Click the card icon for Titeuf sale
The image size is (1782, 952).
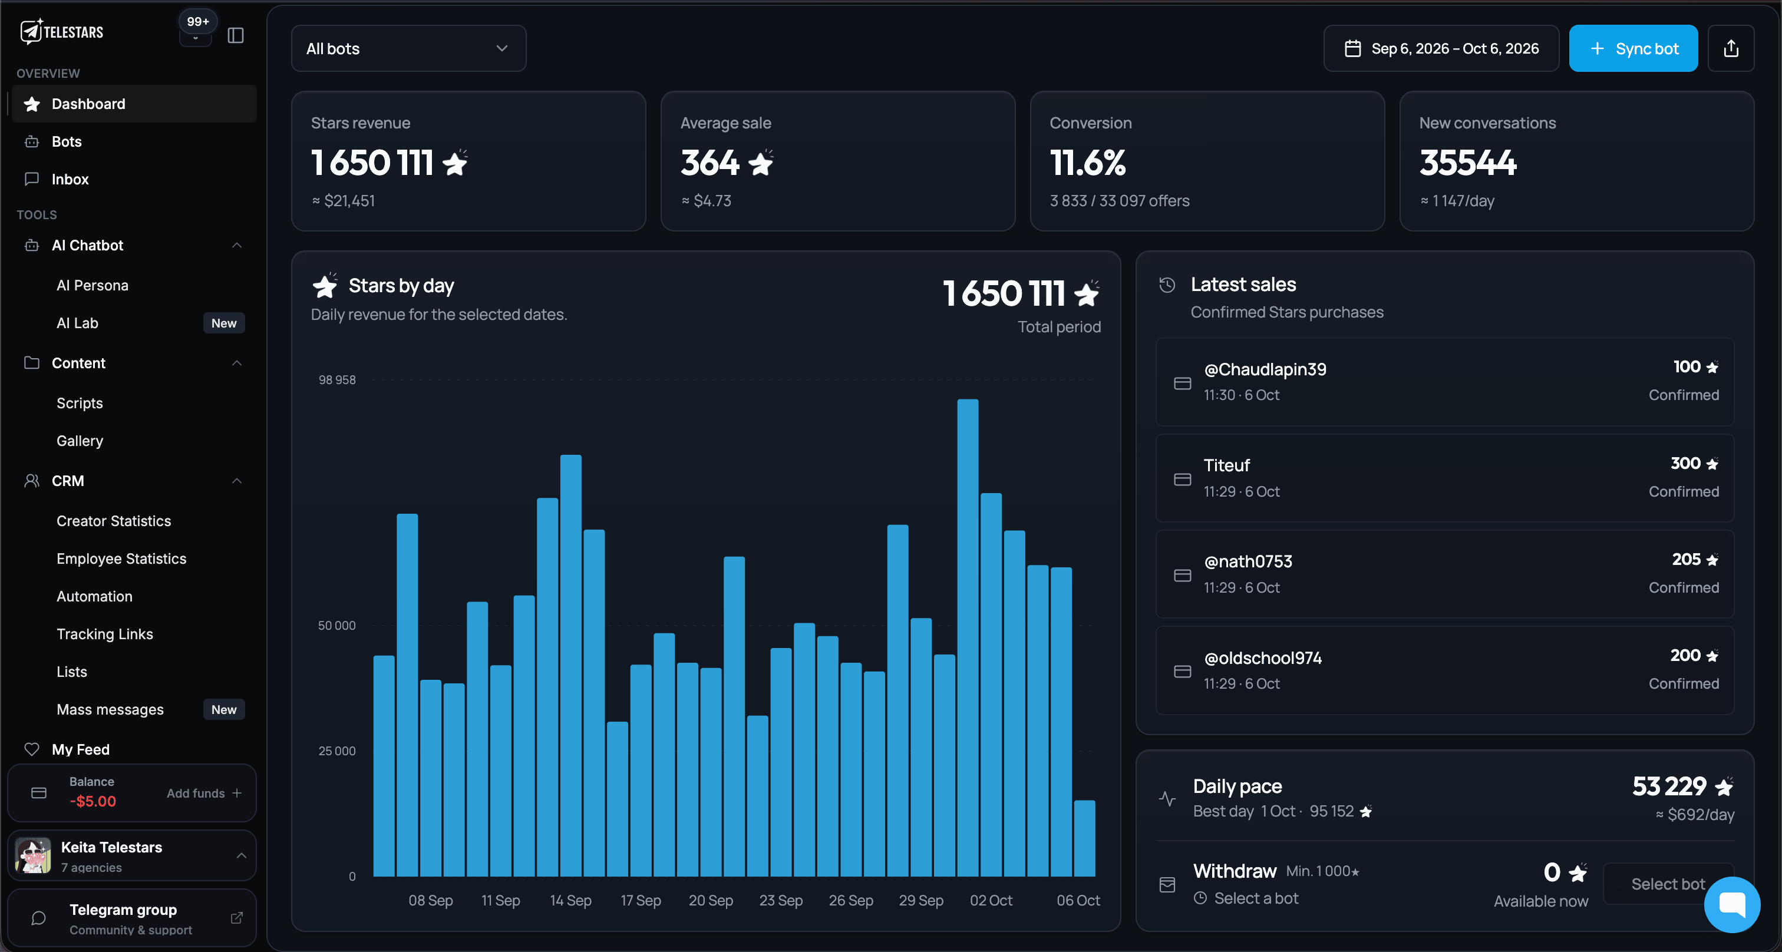coord(1182,479)
